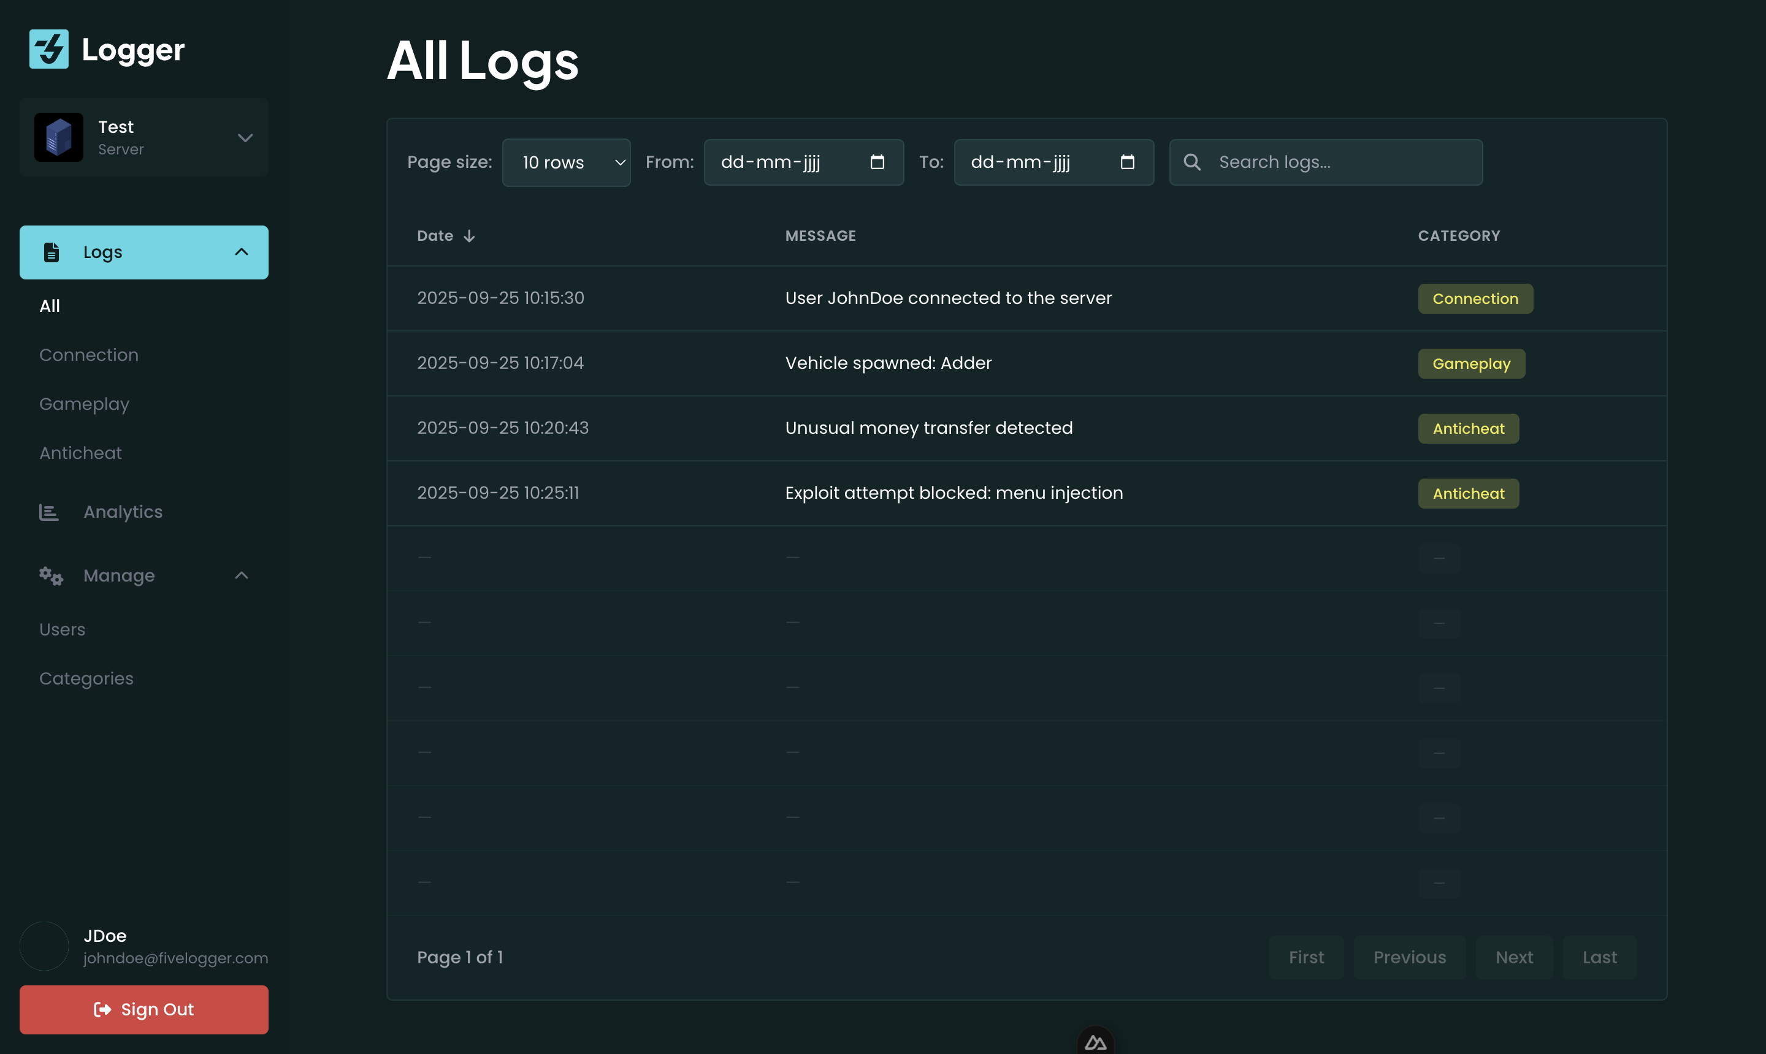Click the sign-out arrow icon
Viewport: 1766px width, 1054px height.
[102, 1009]
